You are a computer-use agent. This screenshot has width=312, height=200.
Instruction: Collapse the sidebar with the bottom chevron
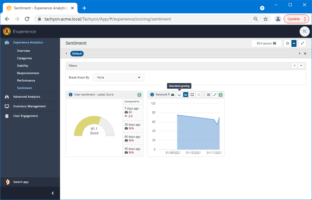coord(53,193)
